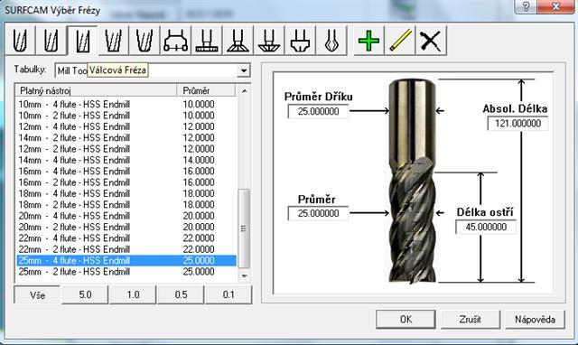
Task: Select the tapered end mill tool icon
Action: (x=113, y=41)
